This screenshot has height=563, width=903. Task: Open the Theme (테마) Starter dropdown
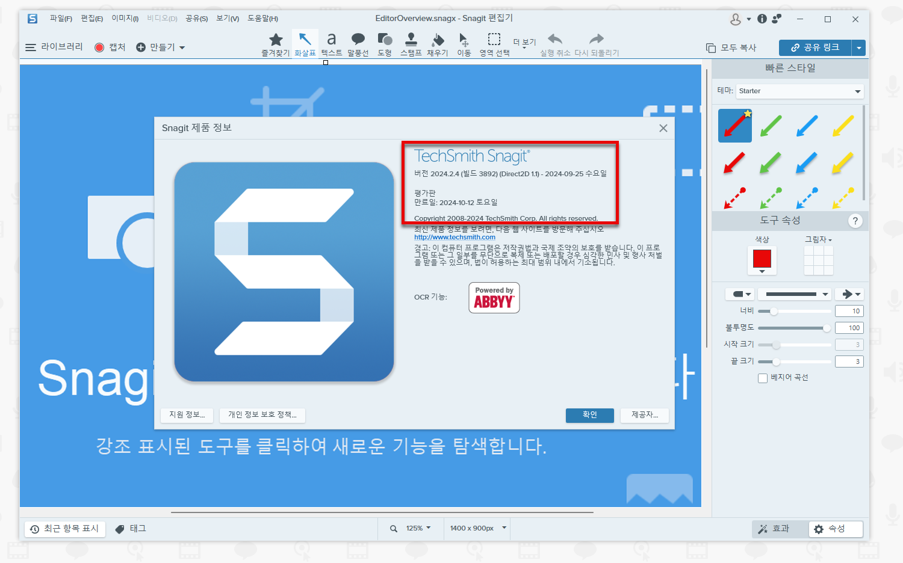pos(800,91)
